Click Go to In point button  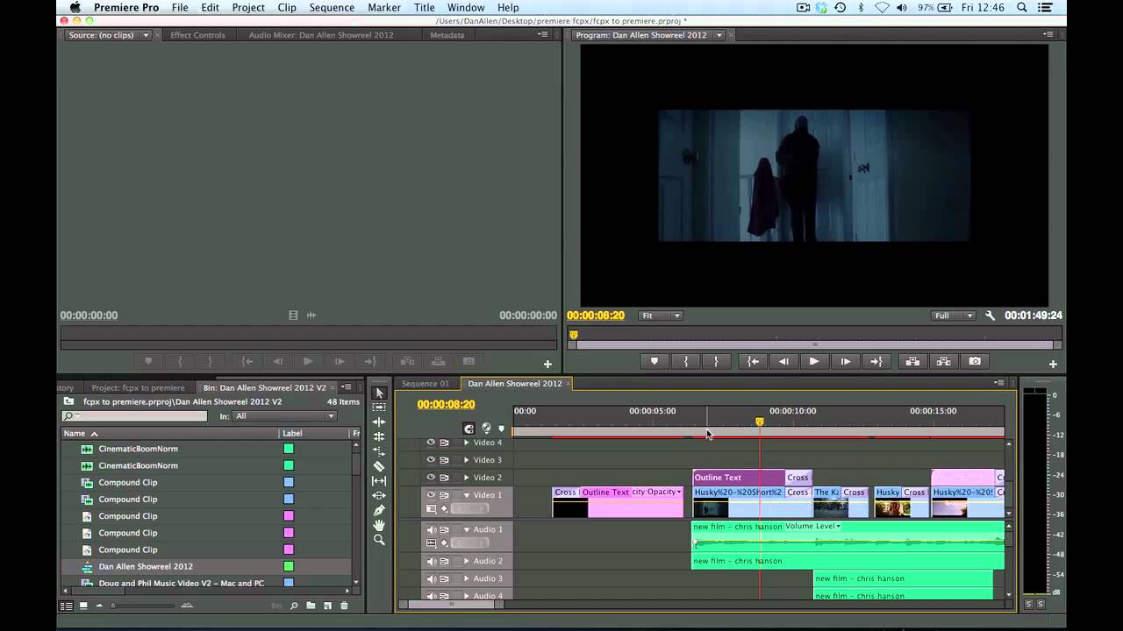(x=753, y=361)
